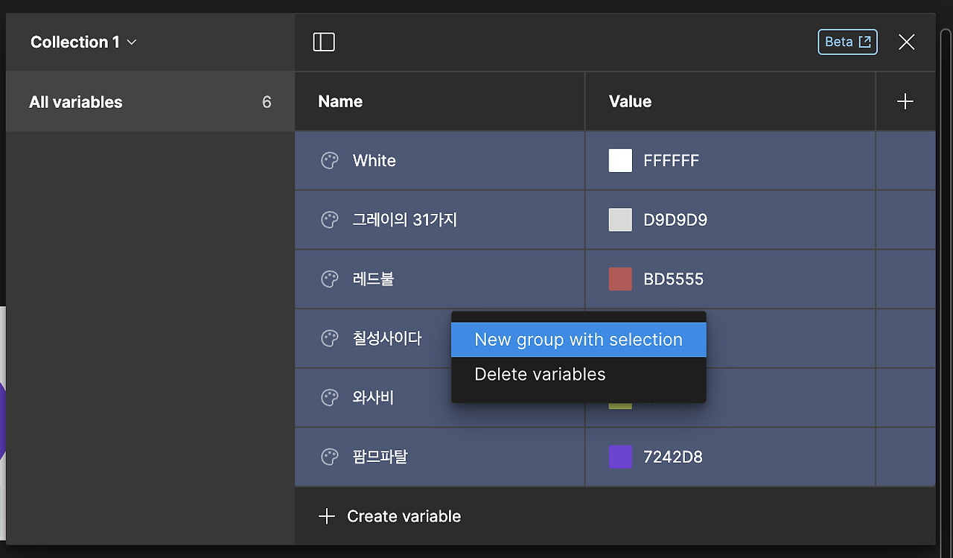Click the palette icon for 레드불

[330, 279]
